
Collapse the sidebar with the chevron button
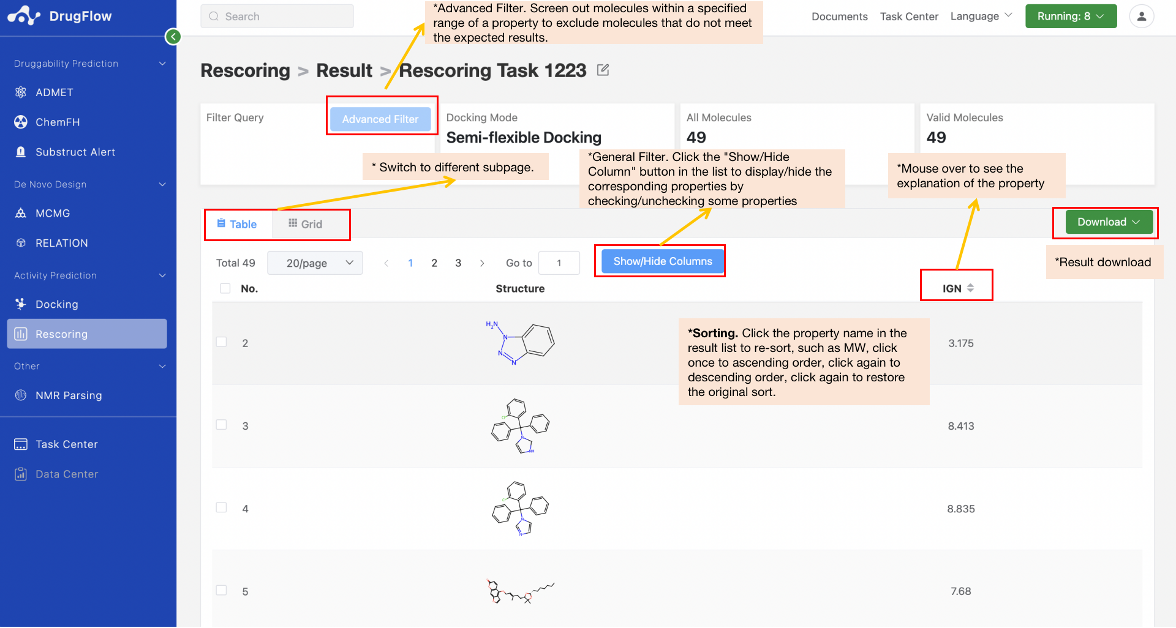point(173,37)
